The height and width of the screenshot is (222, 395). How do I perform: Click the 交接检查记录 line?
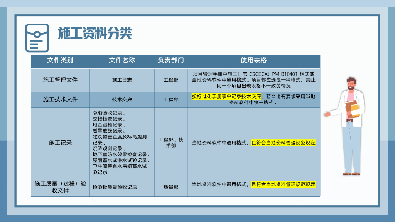point(109,119)
